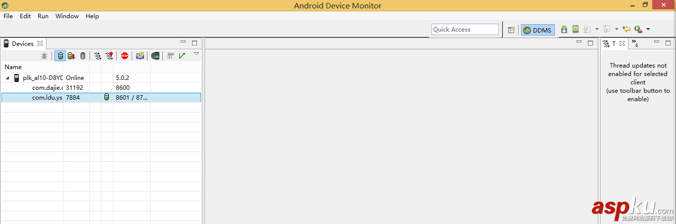This screenshot has height=224, width=676.
Task: Switch to the DDMS perspective button
Action: pos(538,30)
